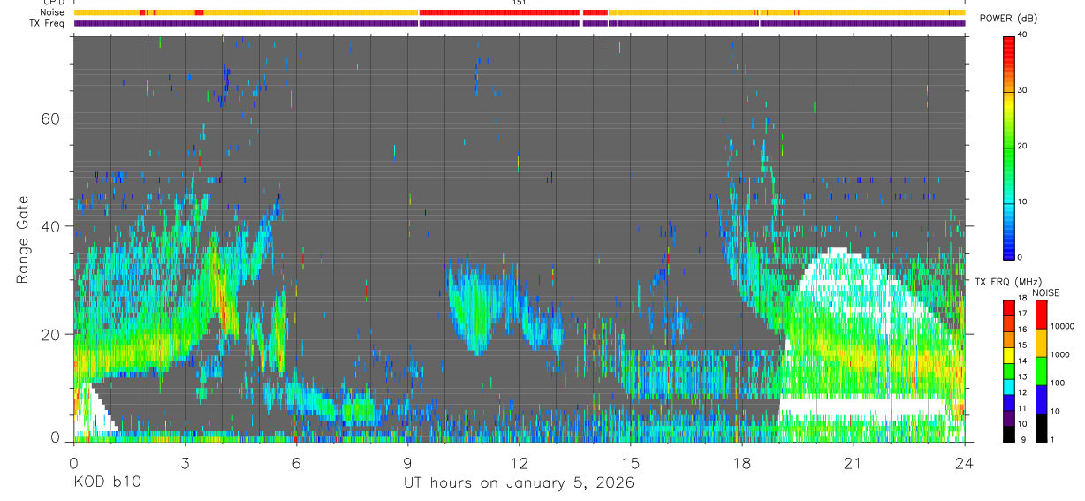Viewport: 1085px width, 501px height.
Task: Click the 40 label on POWER colorbar
Action: [1022, 35]
